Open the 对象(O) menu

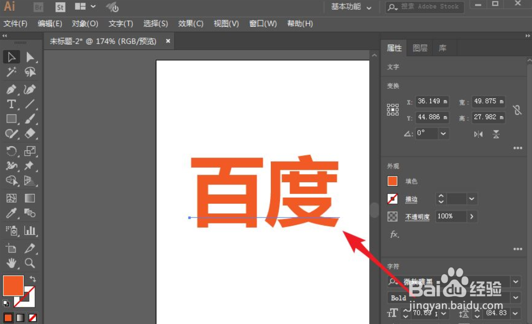(85, 24)
